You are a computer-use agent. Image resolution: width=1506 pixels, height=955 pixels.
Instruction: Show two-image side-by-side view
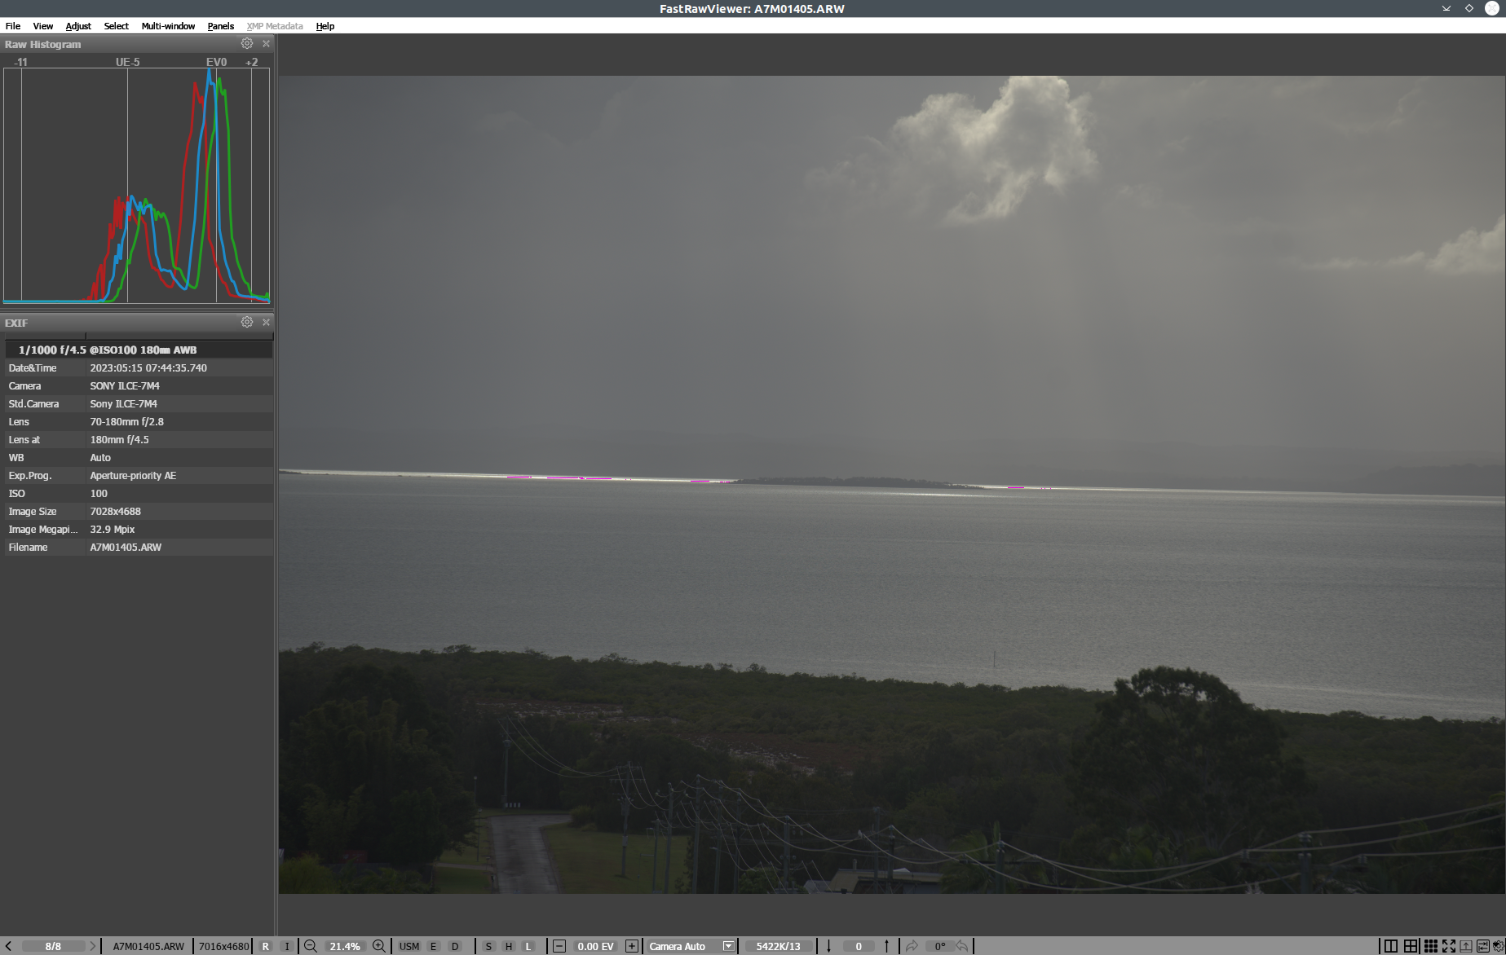point(1391,946)
